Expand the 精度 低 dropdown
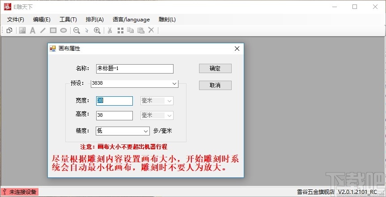The width and height of the screenshot is (386, 197). point(146,131)
